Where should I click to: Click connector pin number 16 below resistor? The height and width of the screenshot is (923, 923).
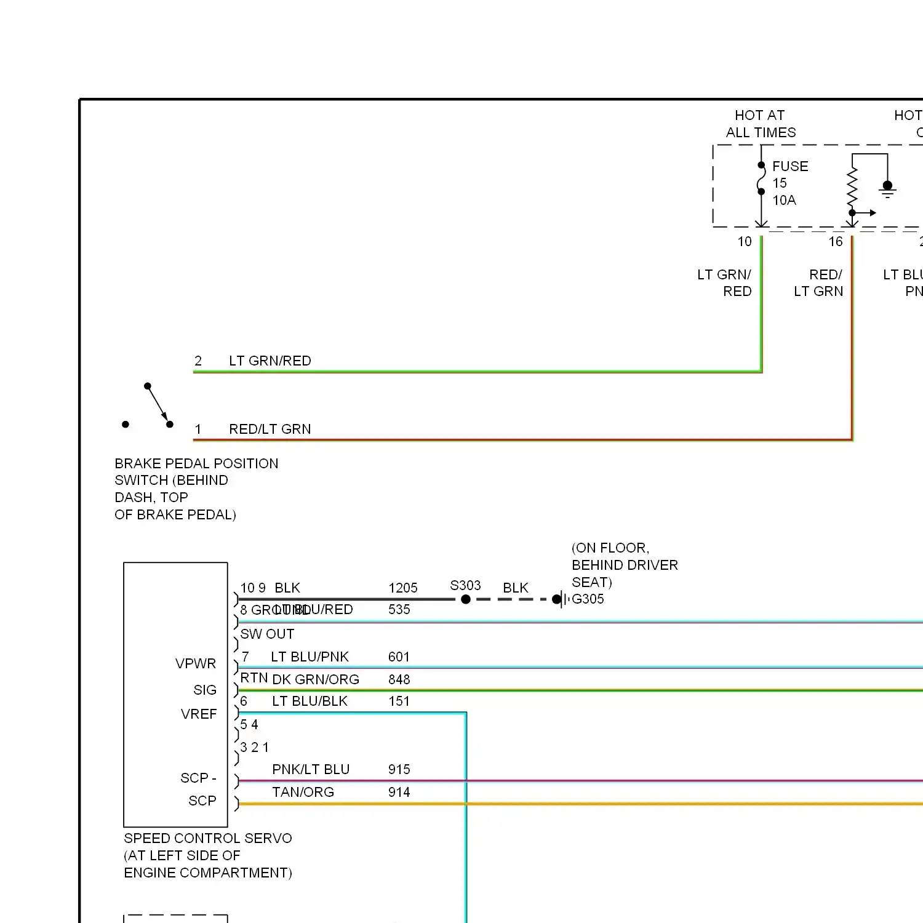pos(836,242)
